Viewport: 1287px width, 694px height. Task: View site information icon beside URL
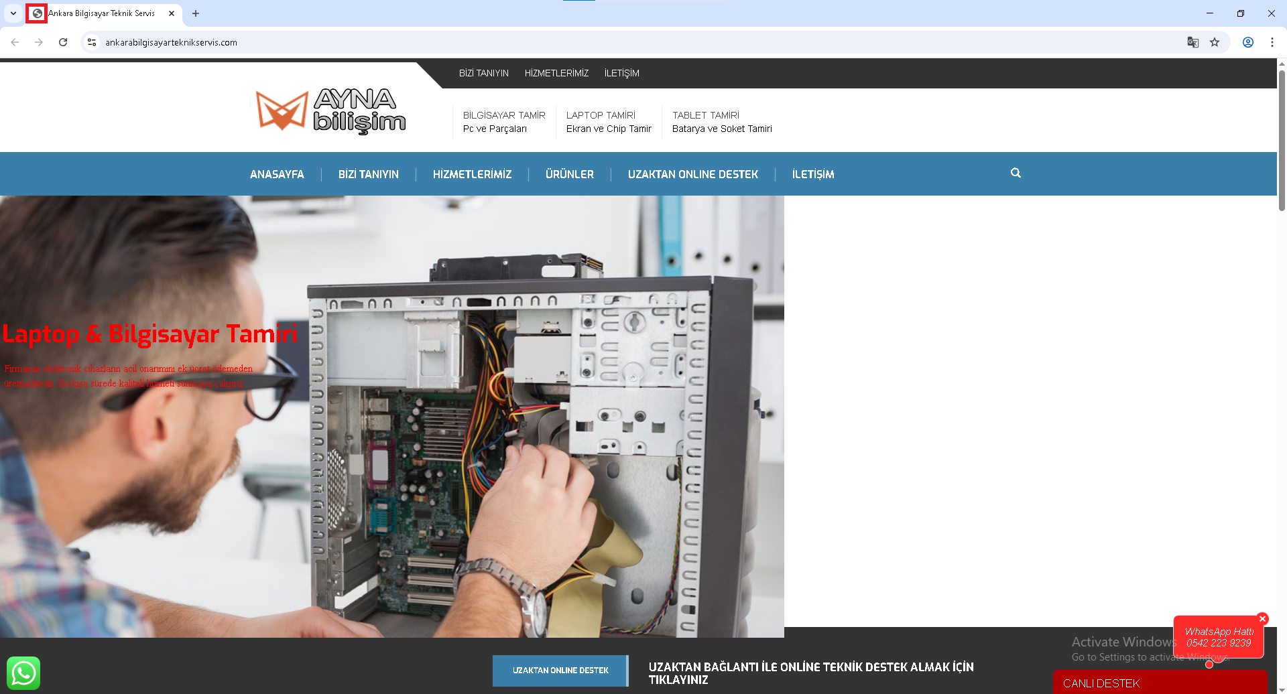92,42
